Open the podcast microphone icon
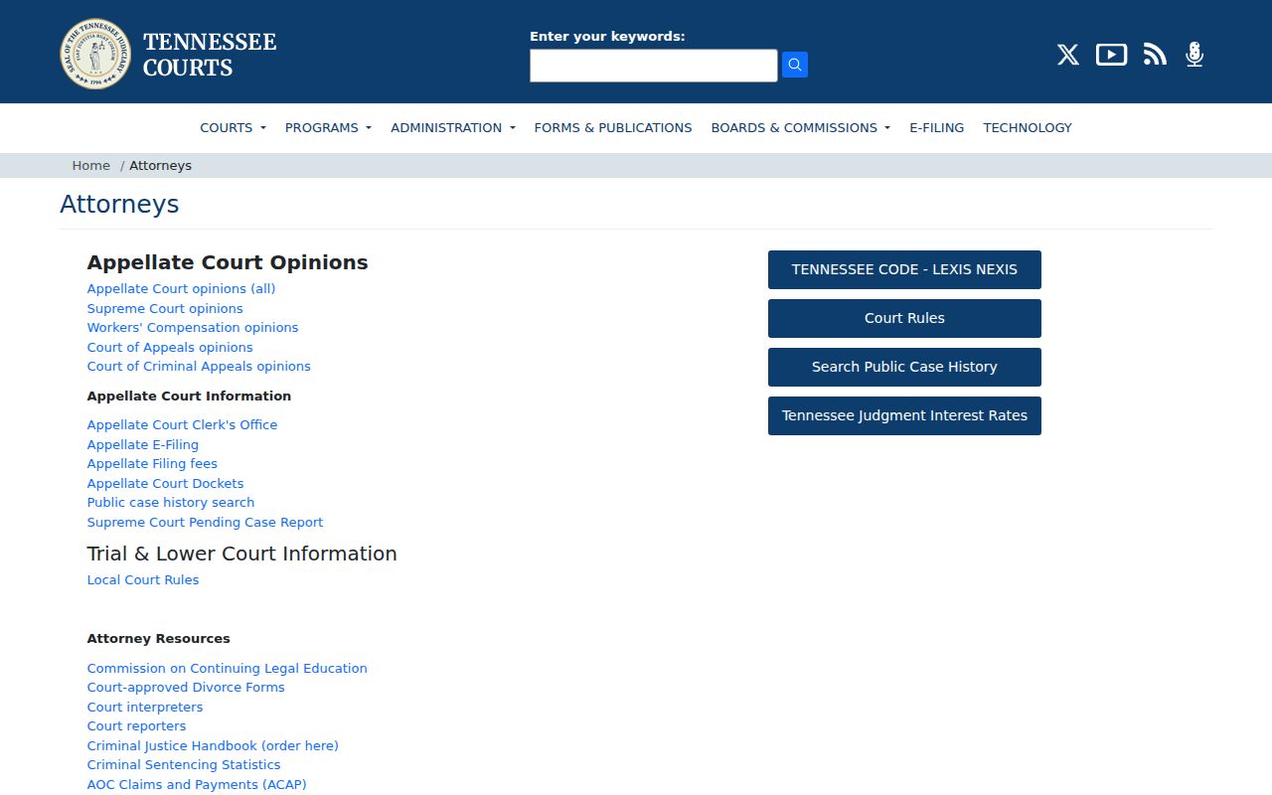The image size is (1272, 795). tap(1194, 55)
